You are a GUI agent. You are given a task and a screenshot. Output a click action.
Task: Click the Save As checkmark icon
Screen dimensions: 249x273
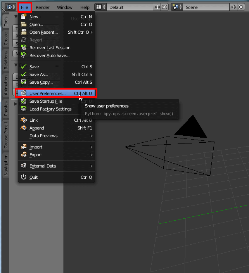point(24,74)
